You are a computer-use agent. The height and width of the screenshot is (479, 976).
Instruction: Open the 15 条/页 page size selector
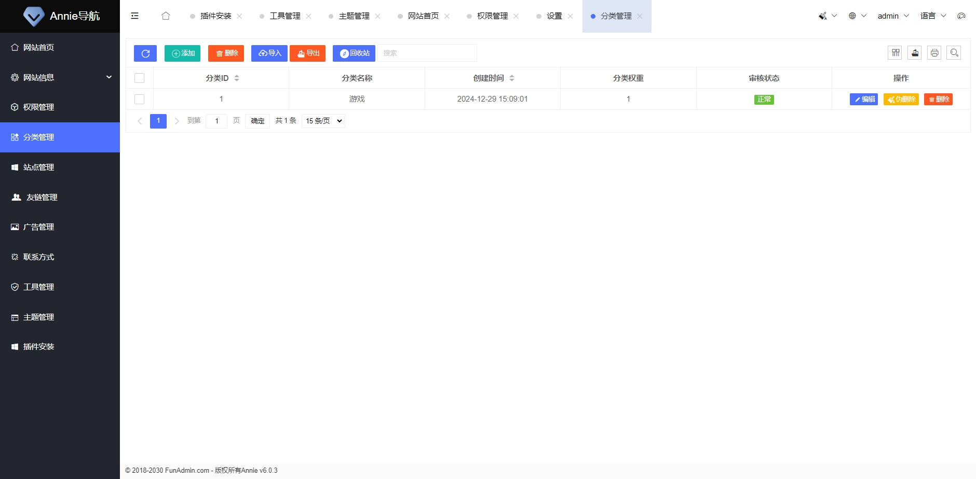click(322, 121)
